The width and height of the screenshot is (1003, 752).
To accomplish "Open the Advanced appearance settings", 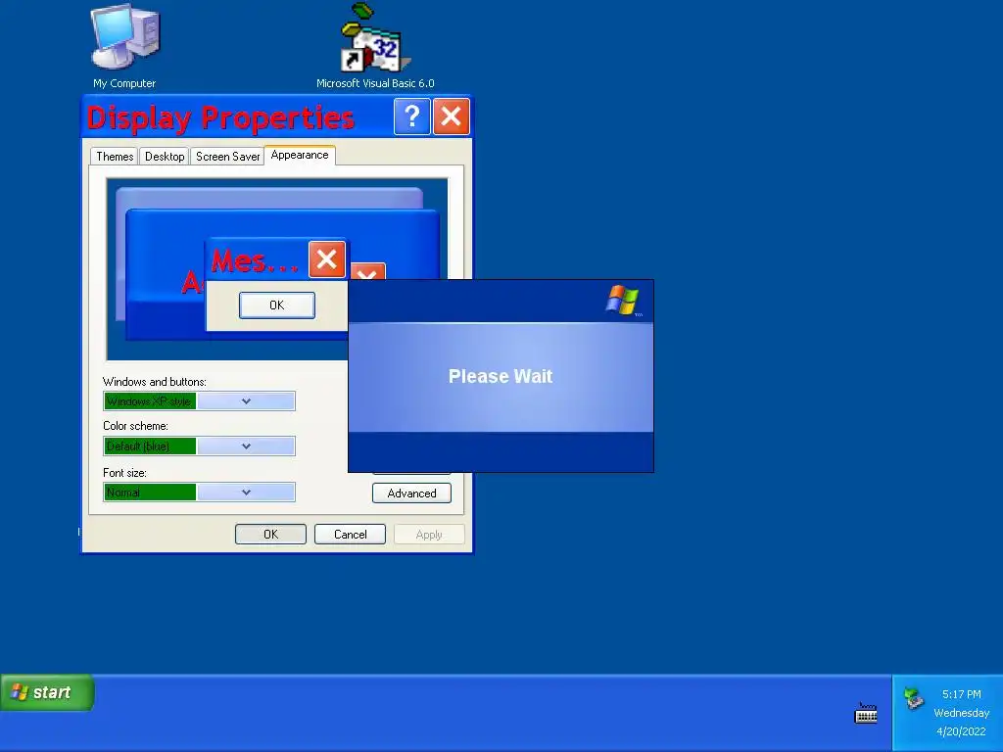I will [x=412, y=493].
